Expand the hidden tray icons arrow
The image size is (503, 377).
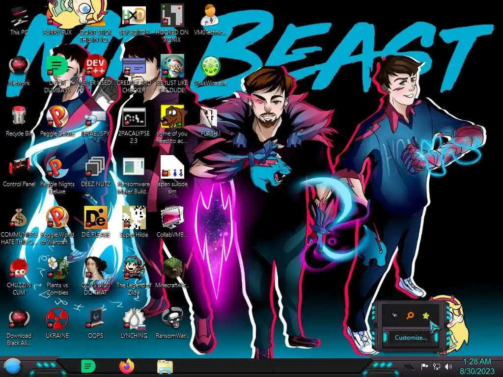(409, 366)
